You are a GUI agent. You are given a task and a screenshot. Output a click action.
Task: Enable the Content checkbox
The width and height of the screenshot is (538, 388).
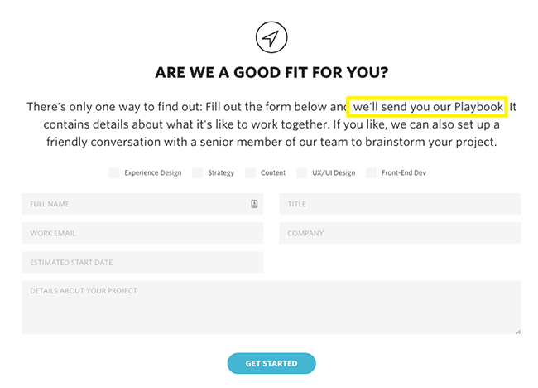pos(250,173)
